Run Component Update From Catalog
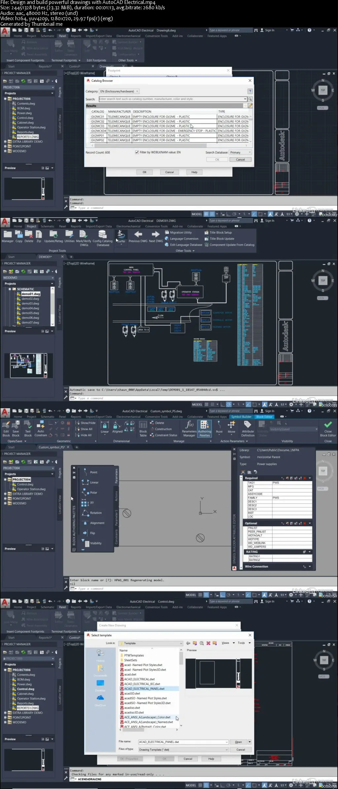 (229, 245)
